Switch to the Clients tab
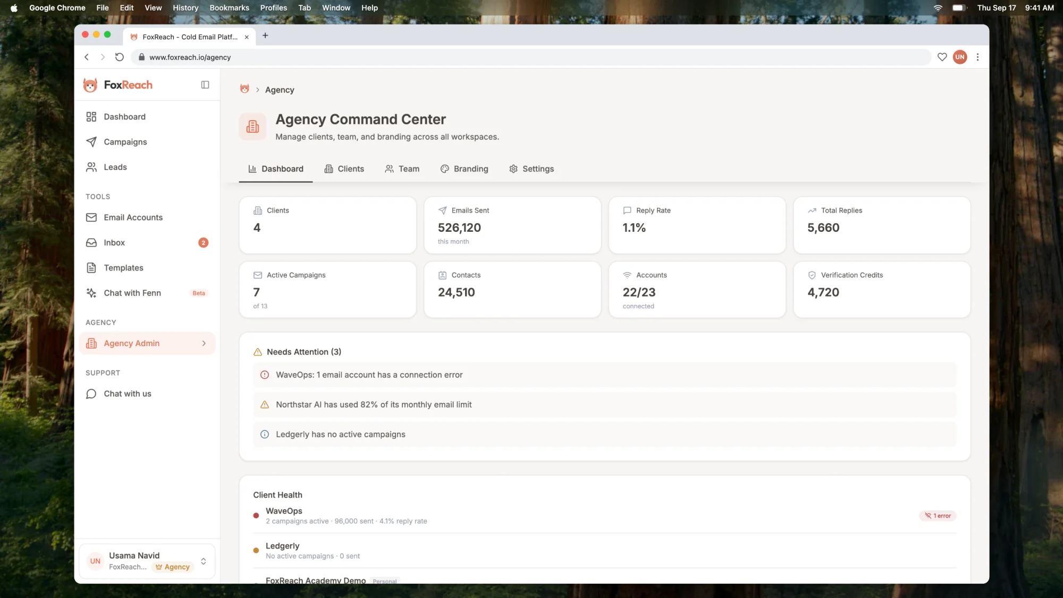This screenshot has height=598, width=1063. pos(344,169)
